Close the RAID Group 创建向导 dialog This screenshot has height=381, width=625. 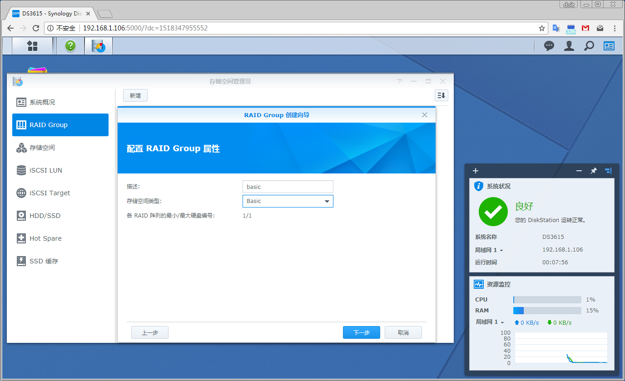(x=425, y=115)
